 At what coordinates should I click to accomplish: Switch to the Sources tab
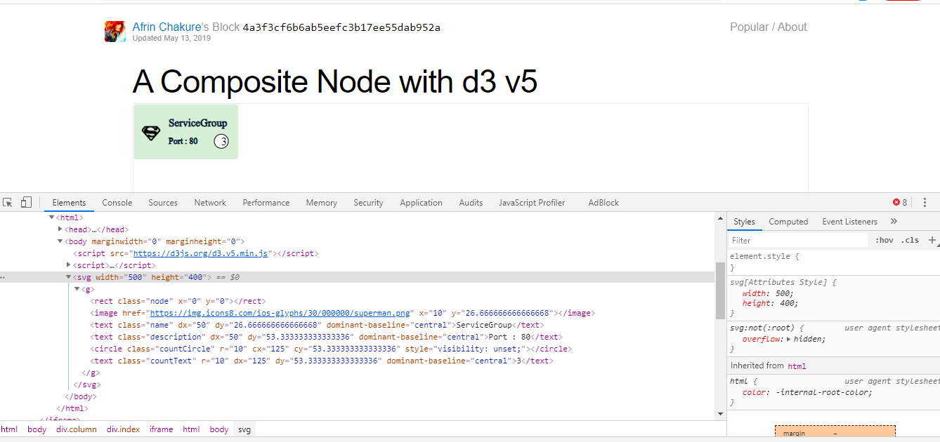163,202
